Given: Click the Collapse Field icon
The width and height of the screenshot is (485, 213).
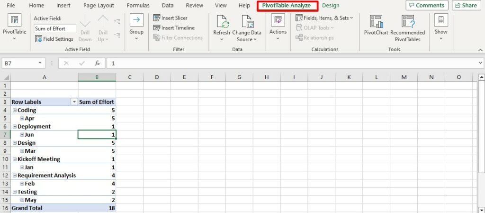Looking at the screenshot, I should (x=117, y=35).
